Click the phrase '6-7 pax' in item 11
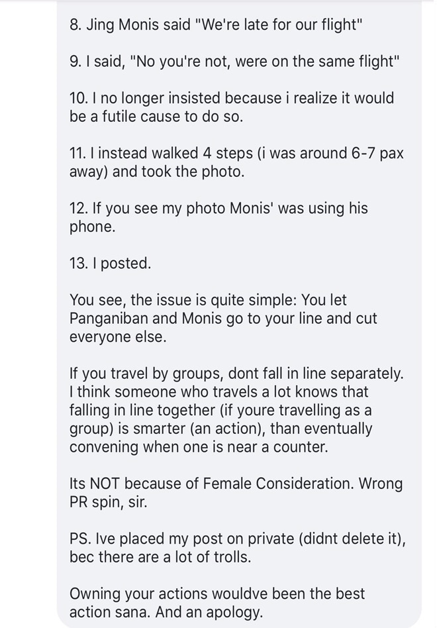The width and height of the screenshot is (437, 628). point(377,154)
